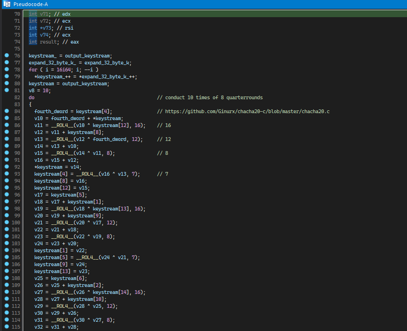This screenshot has height=331, width=407.
Task: Click '*keystream_++ = *expand_32_byte_k_++;' statement
Action: (86, 77)
